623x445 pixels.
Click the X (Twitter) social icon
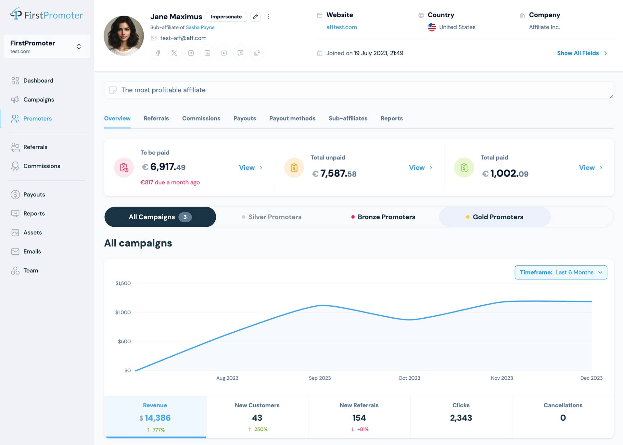[x=174, y=53]
